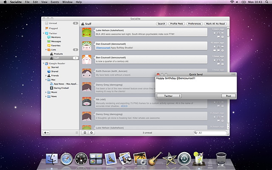Click the search field at the bottom
The height and width of the screenshot is (170, 272).
[x=210, y=133]
